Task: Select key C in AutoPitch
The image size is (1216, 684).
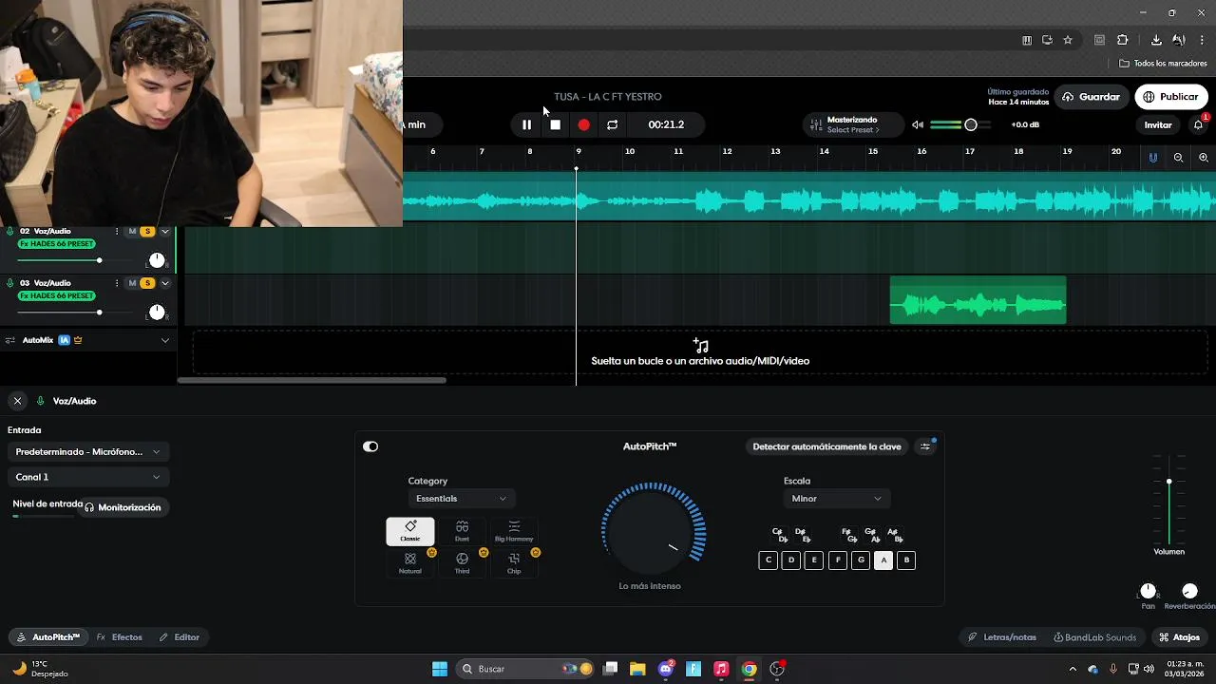Action: (768, 560)
